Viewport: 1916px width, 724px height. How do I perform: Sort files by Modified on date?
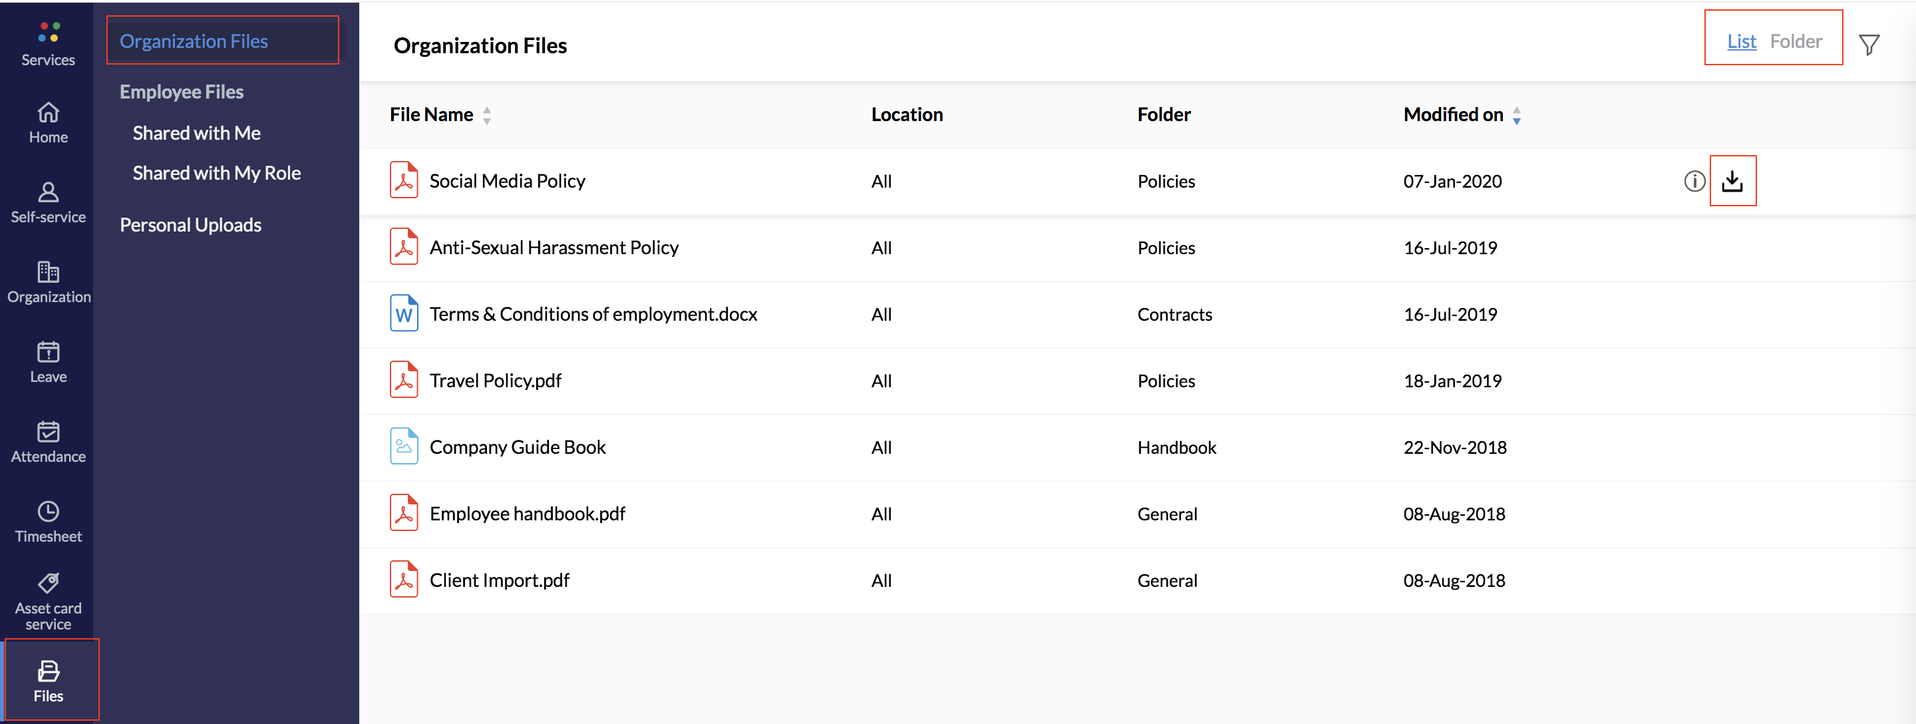pyautogui.click(x=1516, y=114)
